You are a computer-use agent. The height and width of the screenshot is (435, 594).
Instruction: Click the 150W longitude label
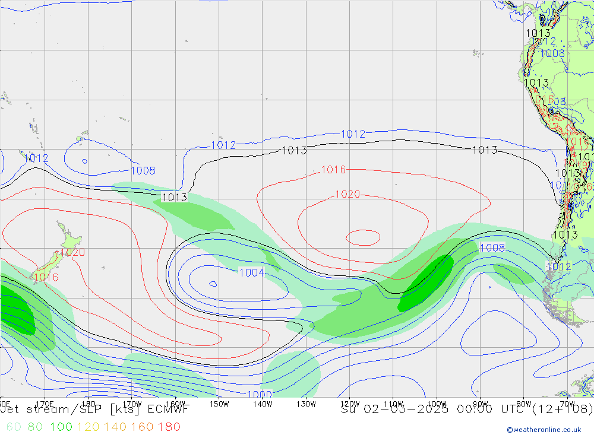pyautogui.click(x=219, y=404)
